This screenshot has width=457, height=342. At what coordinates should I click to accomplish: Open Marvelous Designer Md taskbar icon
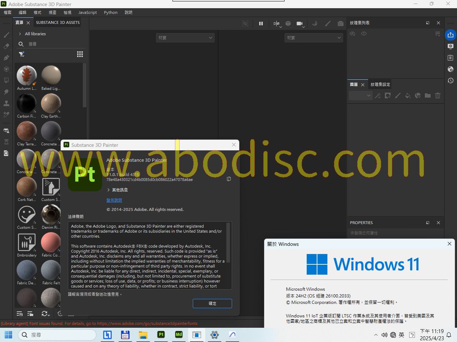pyautogui.click(x=179, y=335)
